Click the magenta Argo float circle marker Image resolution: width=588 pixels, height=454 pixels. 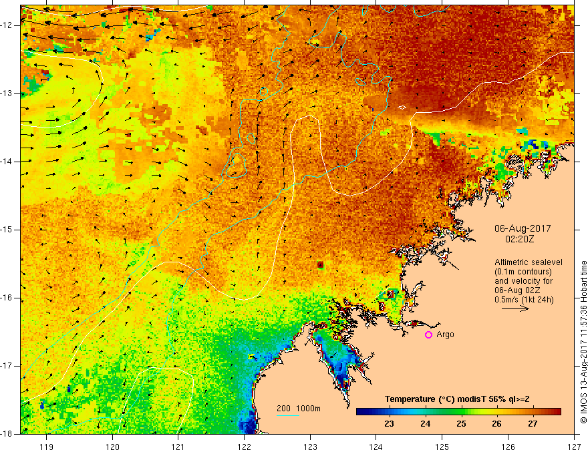click(x=428, y=335)
